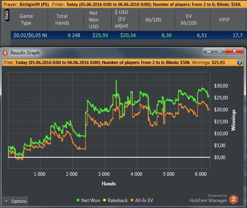The image size is (247, 208).
Task: Click the 6 000 hands axis label
Action: click(x=201, y=174)
